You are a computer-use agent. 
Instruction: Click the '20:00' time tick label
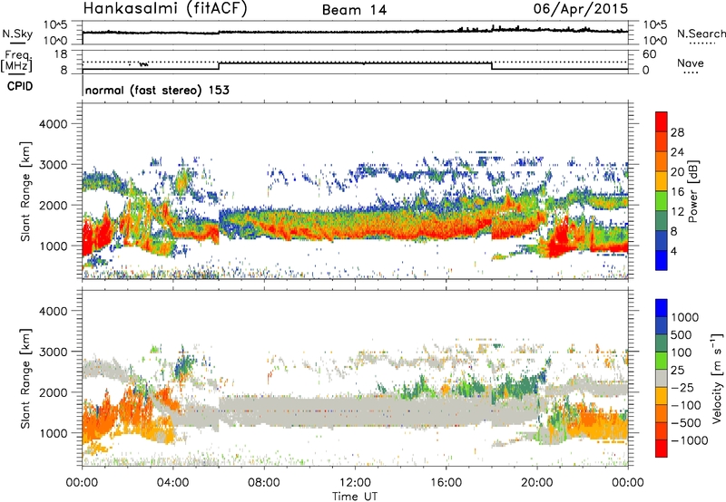pos(537,483)
